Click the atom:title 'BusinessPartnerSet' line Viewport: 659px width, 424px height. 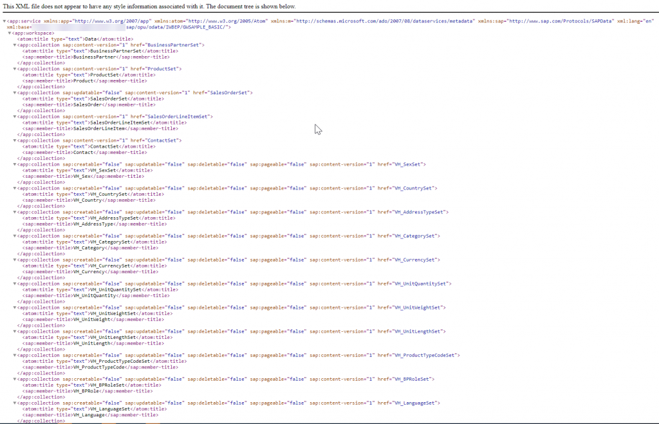[100, 51]
